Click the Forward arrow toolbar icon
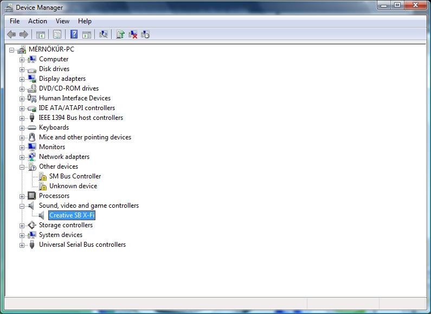Viewport: 431px width, 314px height. click(x=24, y=34)
